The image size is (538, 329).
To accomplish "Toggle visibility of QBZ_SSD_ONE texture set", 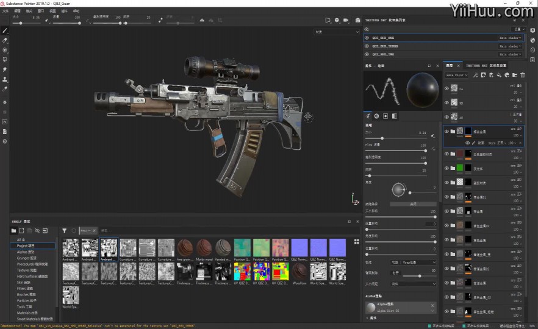I will click(x=367, y=38).
